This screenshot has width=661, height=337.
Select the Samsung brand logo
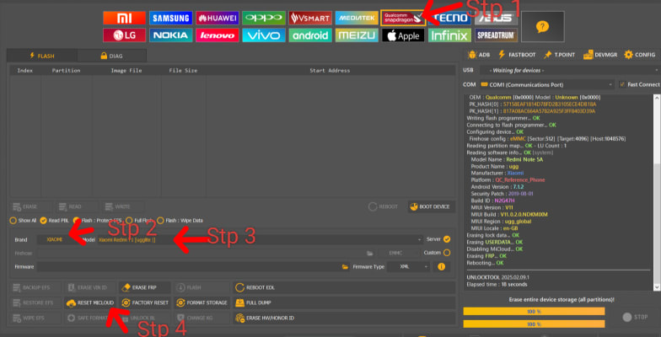[x=170, y=19]
